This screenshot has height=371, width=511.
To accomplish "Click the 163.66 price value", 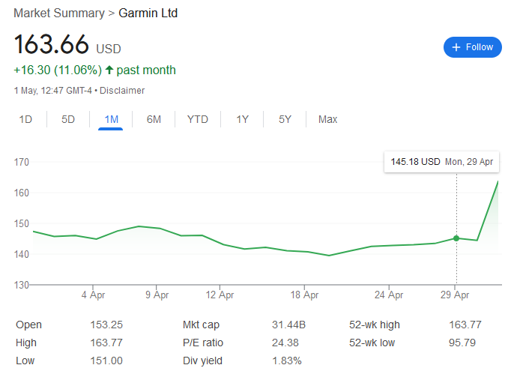I will [52, 44].
